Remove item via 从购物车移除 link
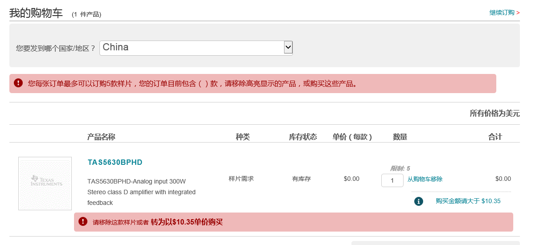The image size is (544, 245). [425, 179]
